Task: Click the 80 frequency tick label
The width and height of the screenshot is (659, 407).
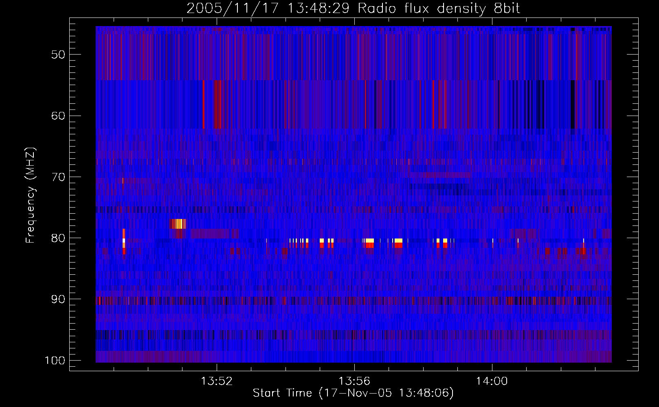Action: [x=58, y=238]
